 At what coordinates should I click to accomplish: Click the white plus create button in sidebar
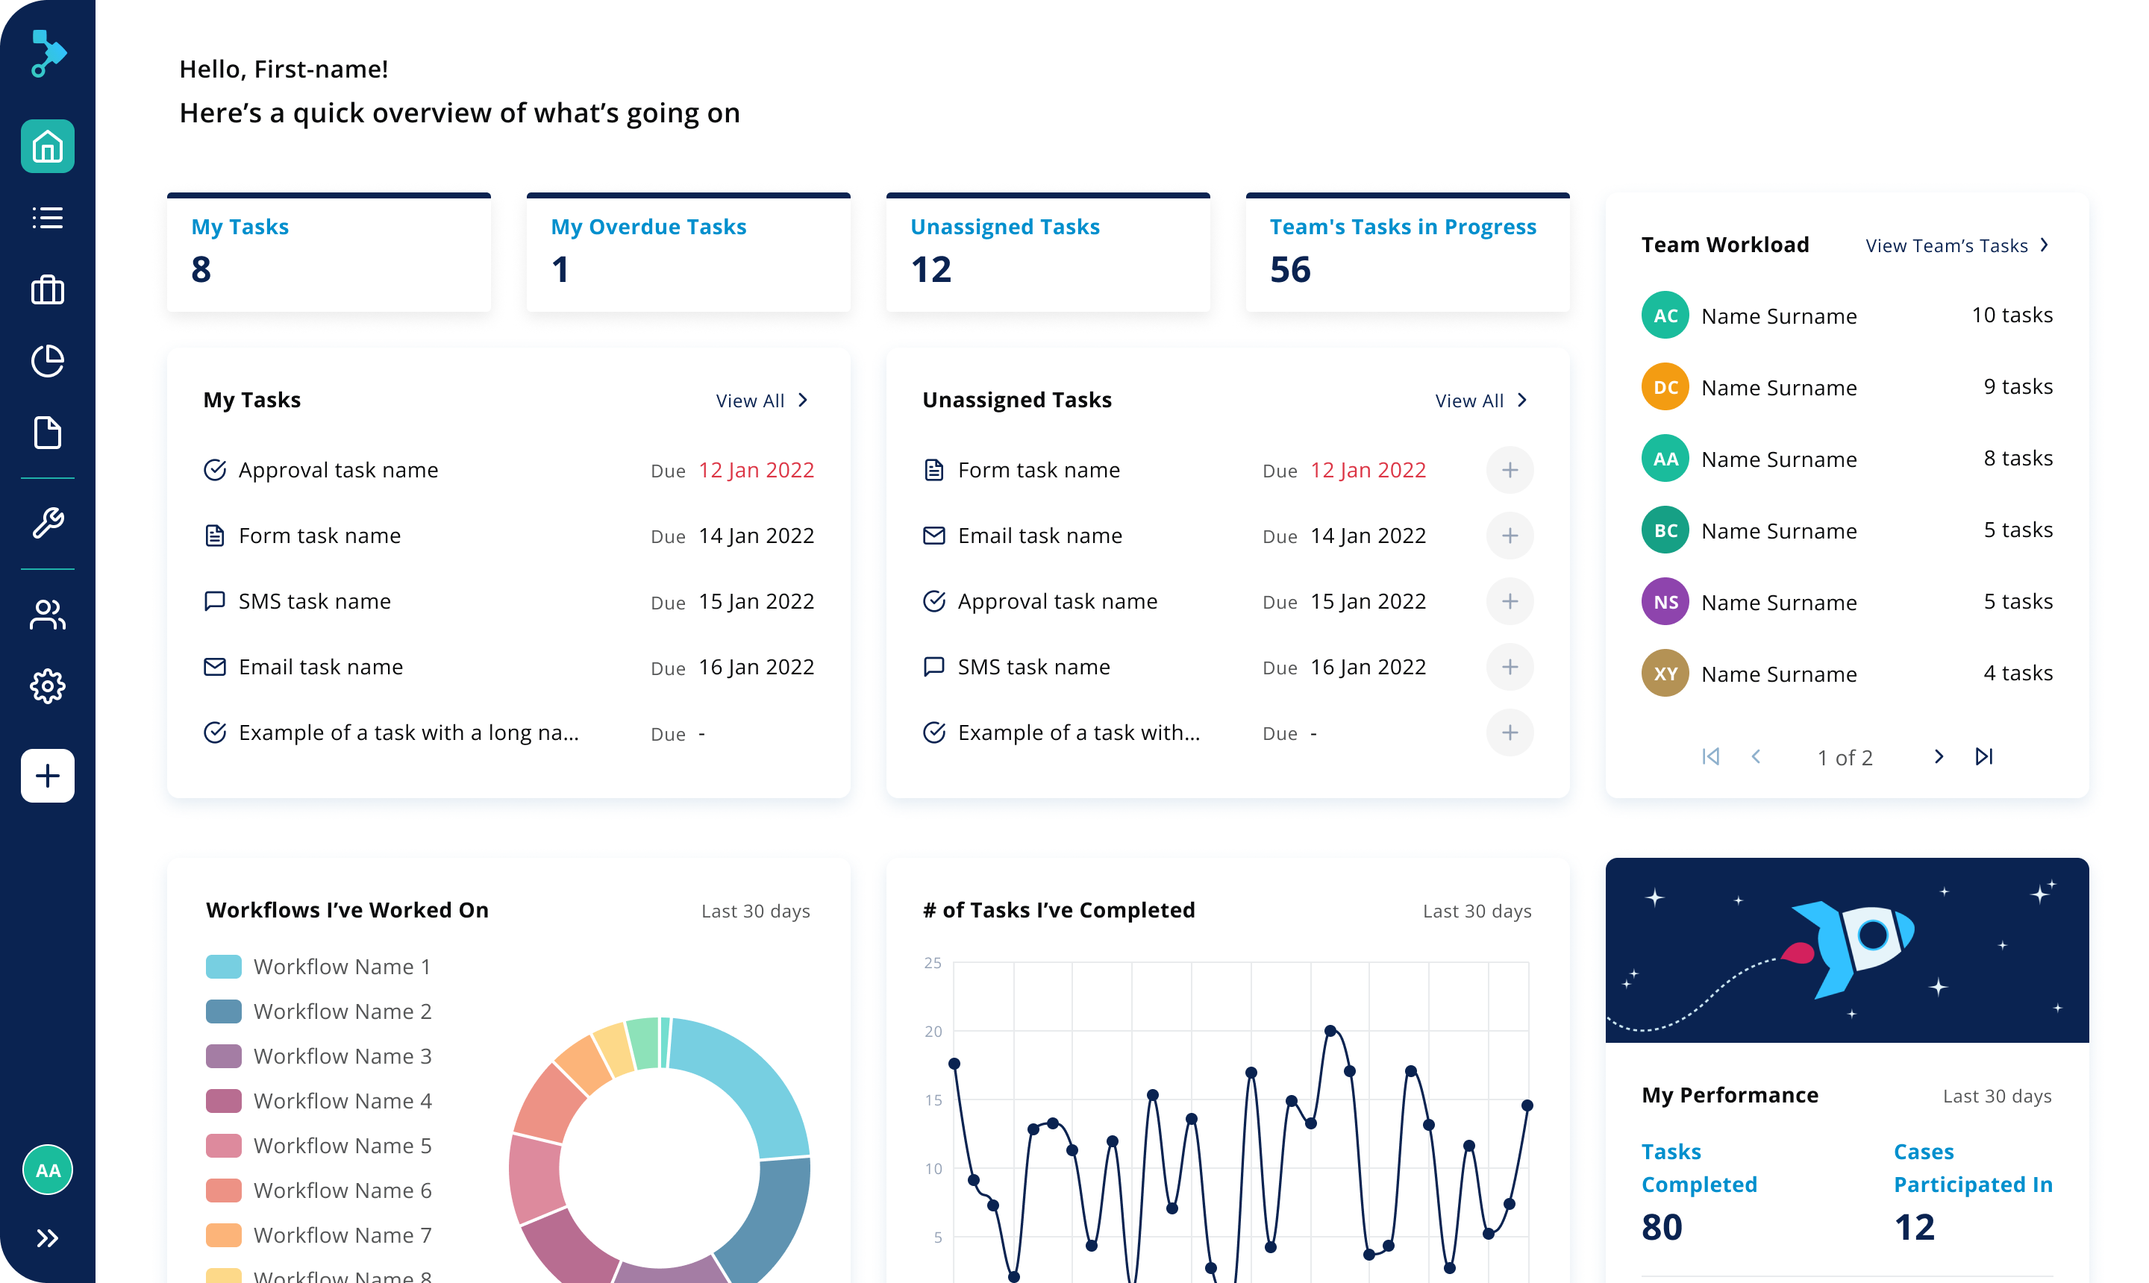[48, 776]
